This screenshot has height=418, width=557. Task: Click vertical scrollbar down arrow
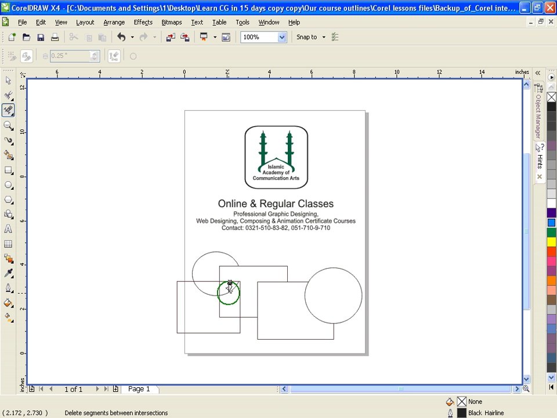[526, 379]
